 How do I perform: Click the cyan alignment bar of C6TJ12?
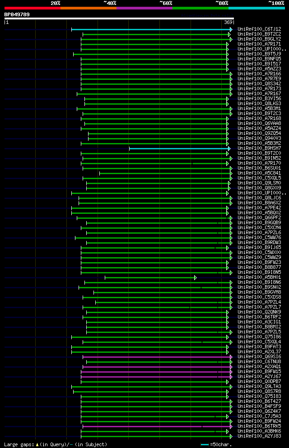pyautogui.click(x=152, y=29)
